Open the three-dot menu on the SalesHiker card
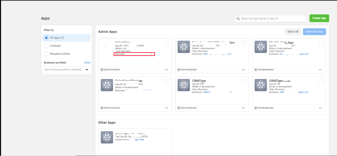Image resolution: width=337 pixels, height=156 pixels. (x=166, y=70)
